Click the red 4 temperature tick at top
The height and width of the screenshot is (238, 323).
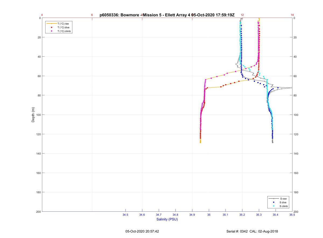pos(42,15)
